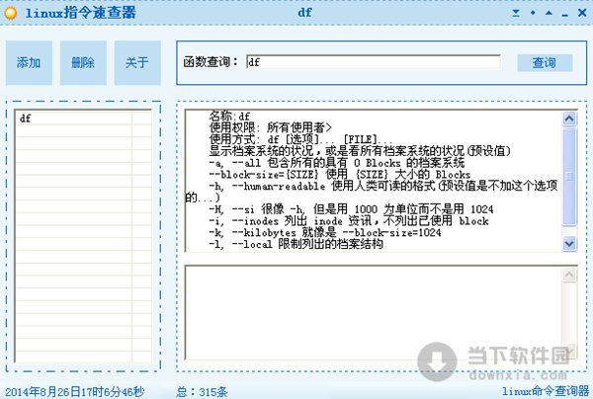Click the 函数查询： label
Image resolution: width=593 pixels, height=399 pixels.
pos(211,62)
